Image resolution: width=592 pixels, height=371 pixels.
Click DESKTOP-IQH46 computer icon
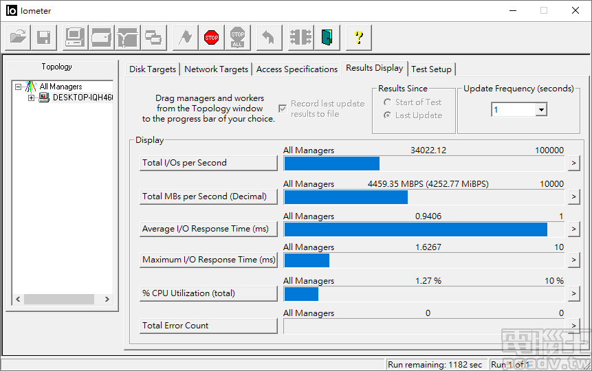44,98
